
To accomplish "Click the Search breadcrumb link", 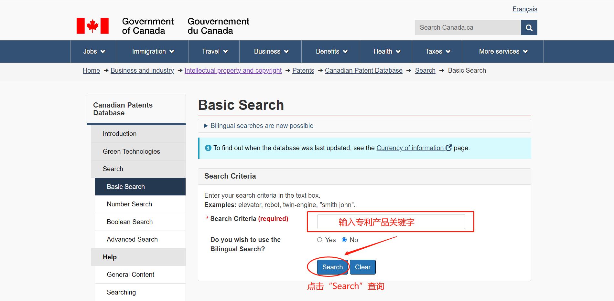I will point(425,70).
